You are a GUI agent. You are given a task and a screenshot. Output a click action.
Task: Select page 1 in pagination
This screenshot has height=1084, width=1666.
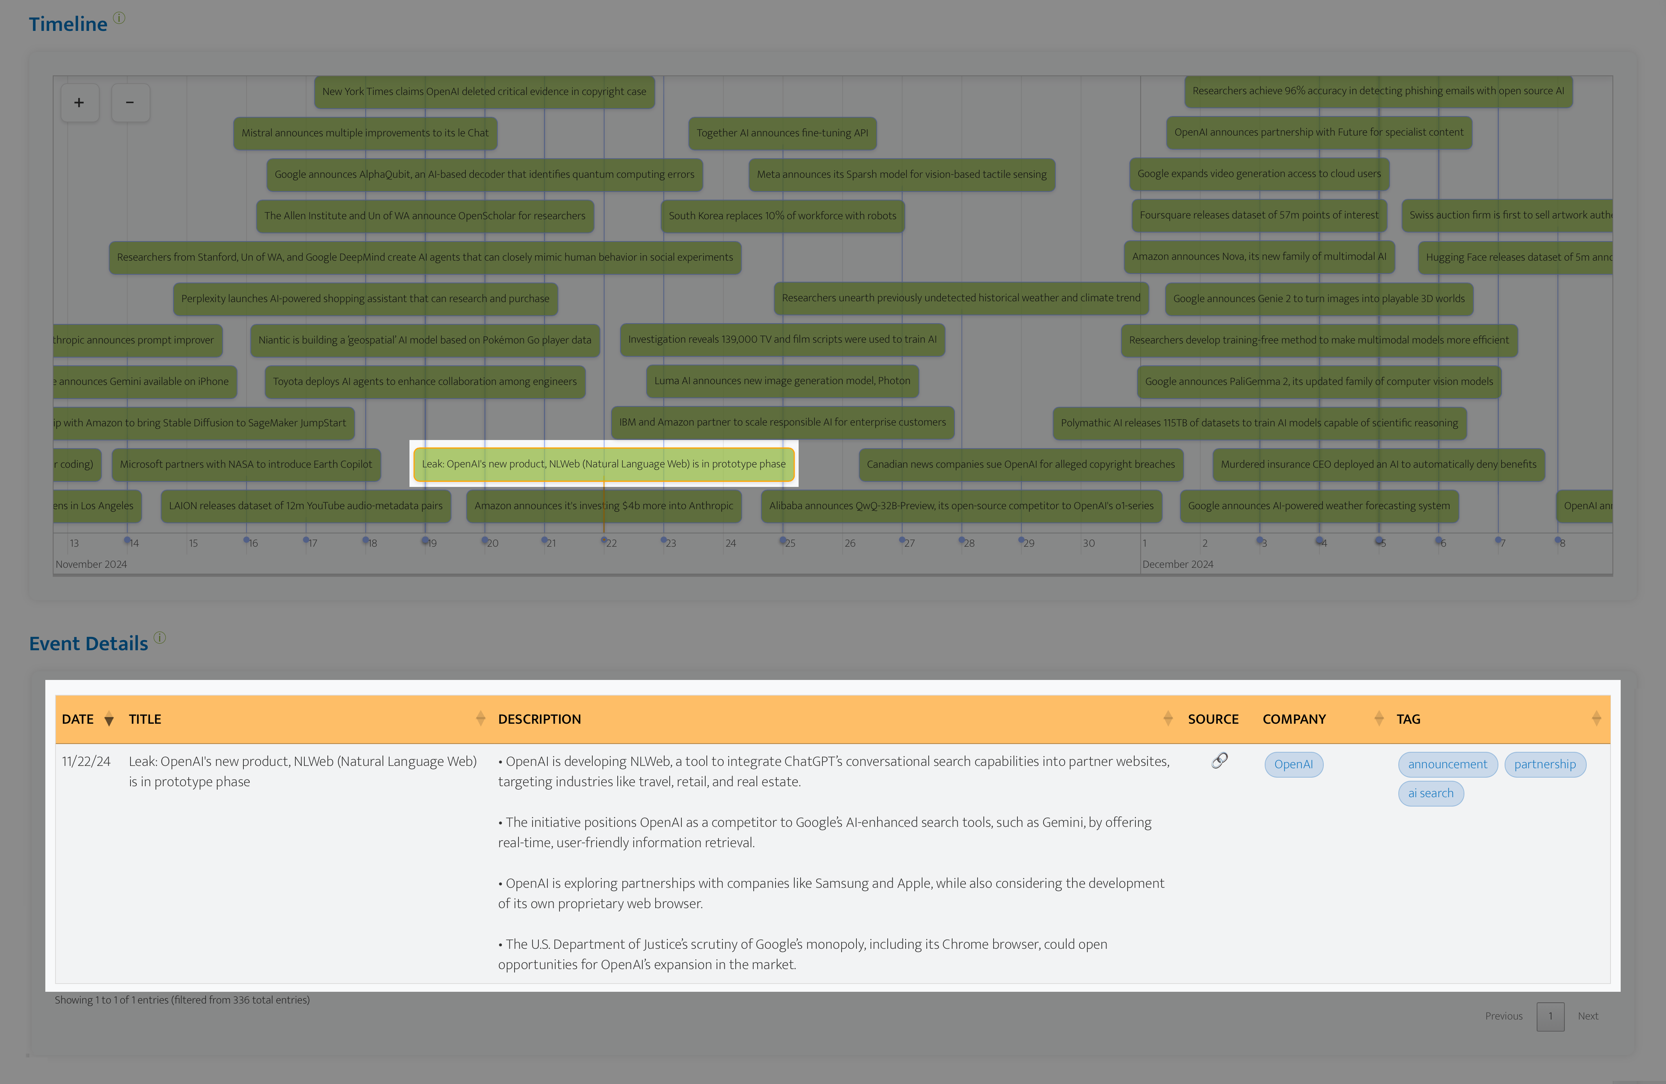(x=1550, y=1016)
